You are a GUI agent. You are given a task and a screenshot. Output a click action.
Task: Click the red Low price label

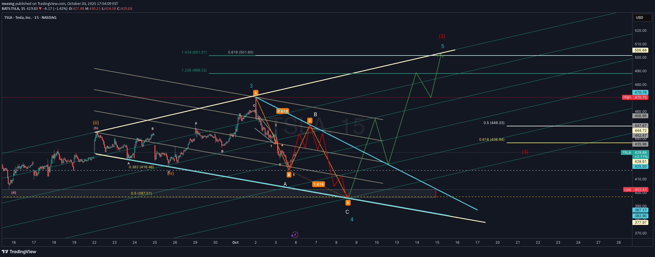click(627, 190)
